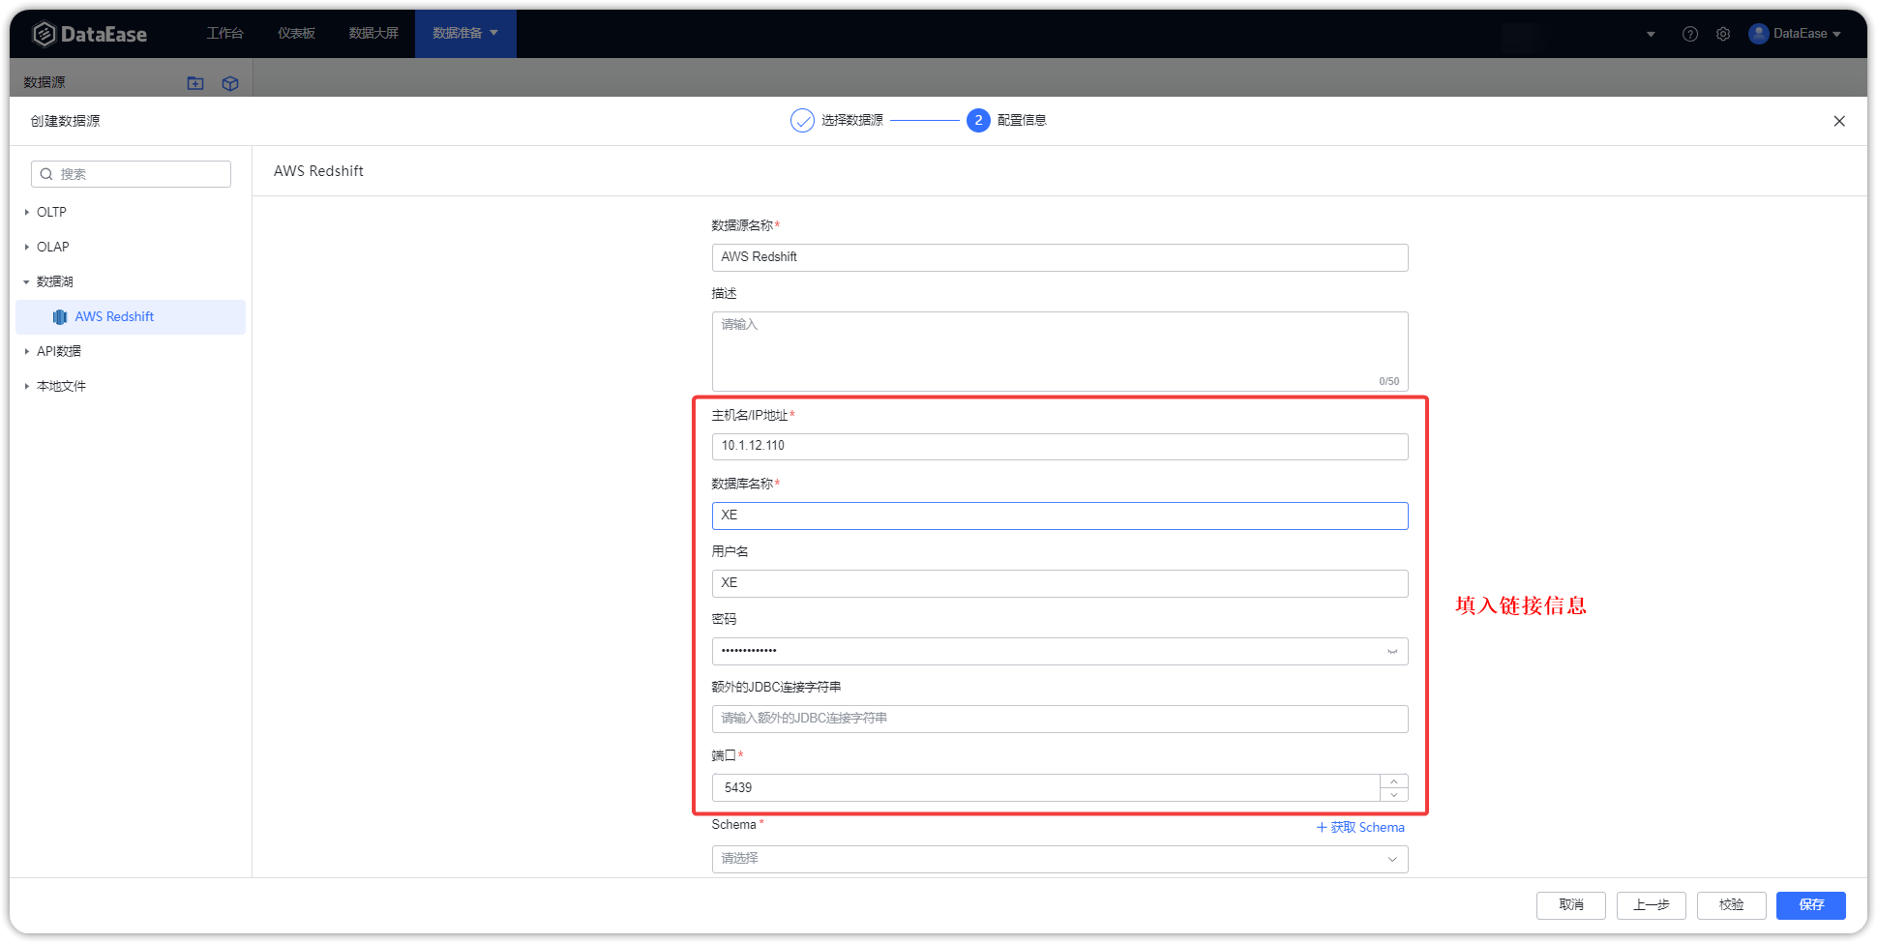Open the settings gear icon
This screenshot has height=943, width=1877.
(1723, 33)
